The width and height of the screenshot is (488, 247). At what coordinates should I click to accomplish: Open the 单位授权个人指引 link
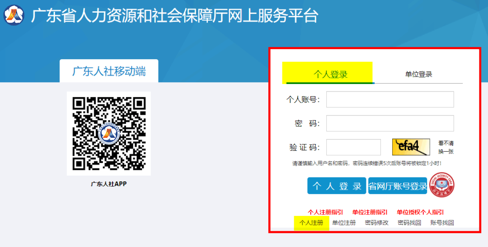420,212
